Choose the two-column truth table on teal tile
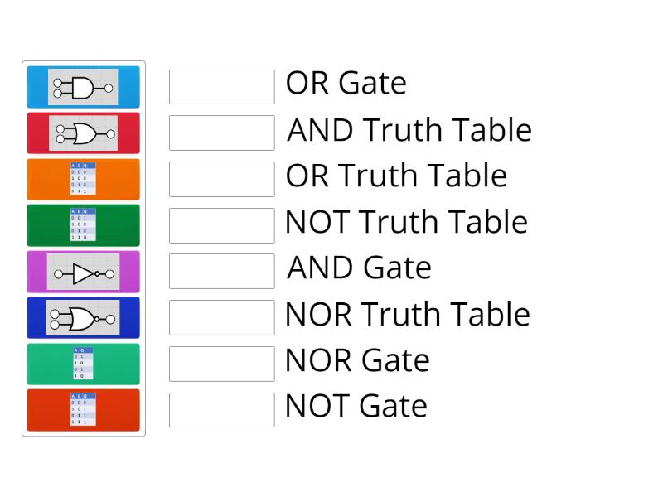Image resolution: width=663 pixels, height=497 pixels. (83, 364)
